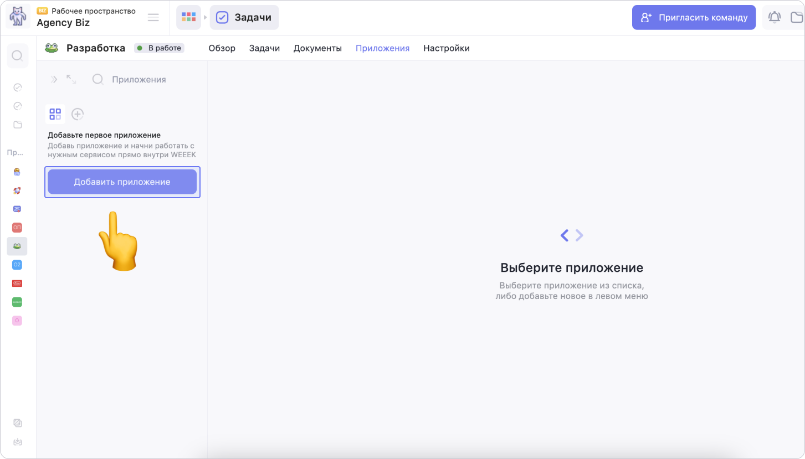Go to the Настройки tab
This screenshot has height=459, width=805.
pos(446,48)
